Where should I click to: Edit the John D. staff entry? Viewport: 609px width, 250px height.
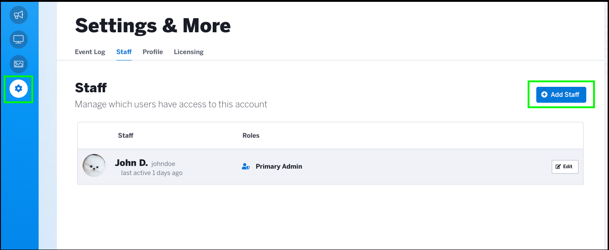point(565,167)
